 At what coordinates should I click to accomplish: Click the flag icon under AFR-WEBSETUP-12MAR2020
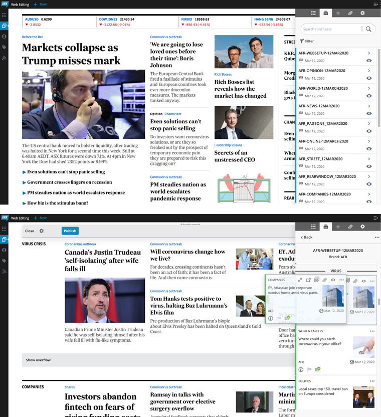[x=301, y=60]
